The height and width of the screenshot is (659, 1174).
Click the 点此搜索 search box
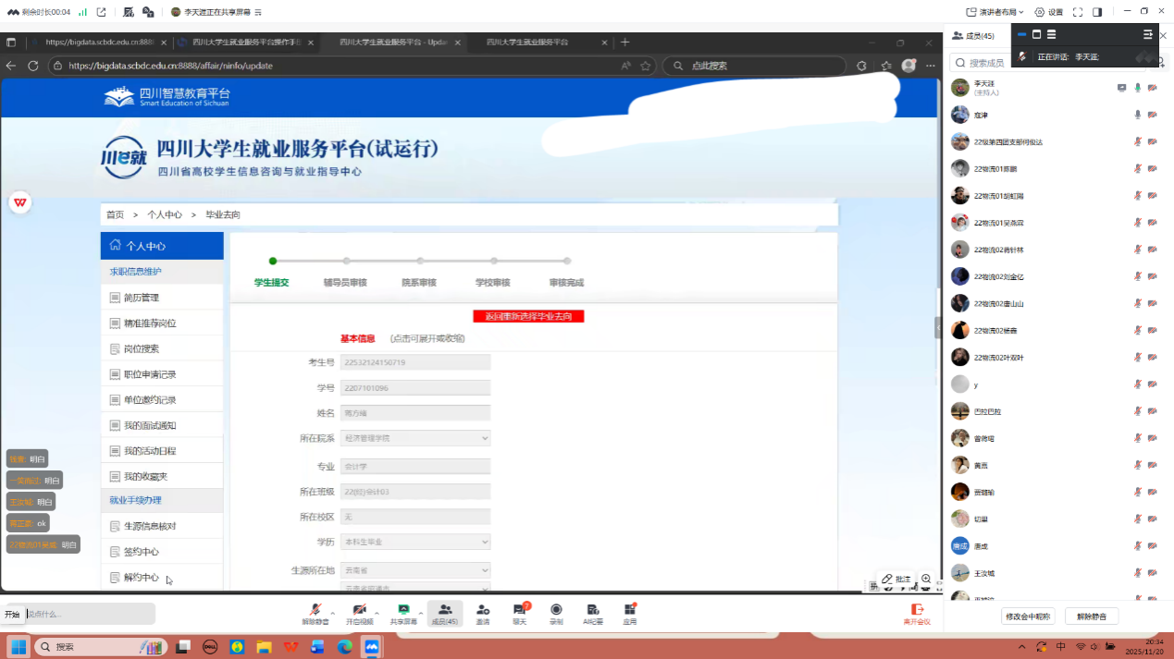click(x=754, y=66)
